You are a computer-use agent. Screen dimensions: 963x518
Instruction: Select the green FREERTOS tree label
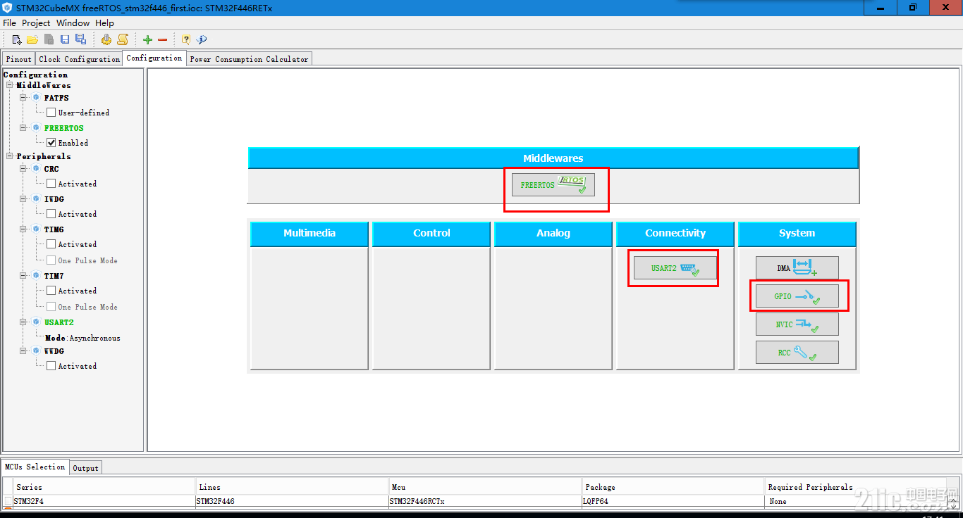pyautogui.click(x=64, y=128)
